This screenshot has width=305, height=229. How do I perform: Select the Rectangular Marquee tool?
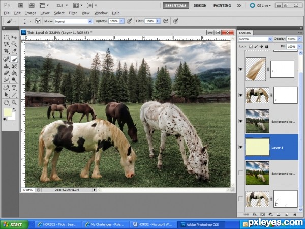(6, 37)
